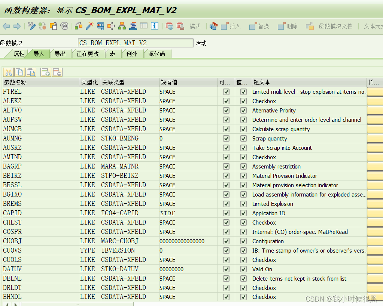Viewport: 383px width, 306px height.
Task: Delete a parameter line with the red minus icon
Action: [x=57, y=72]
